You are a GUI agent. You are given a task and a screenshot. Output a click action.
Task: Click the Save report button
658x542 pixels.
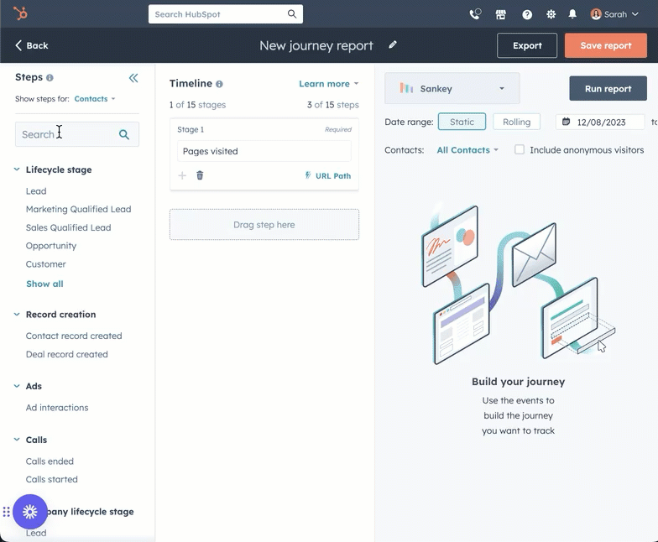click(605, 45)
